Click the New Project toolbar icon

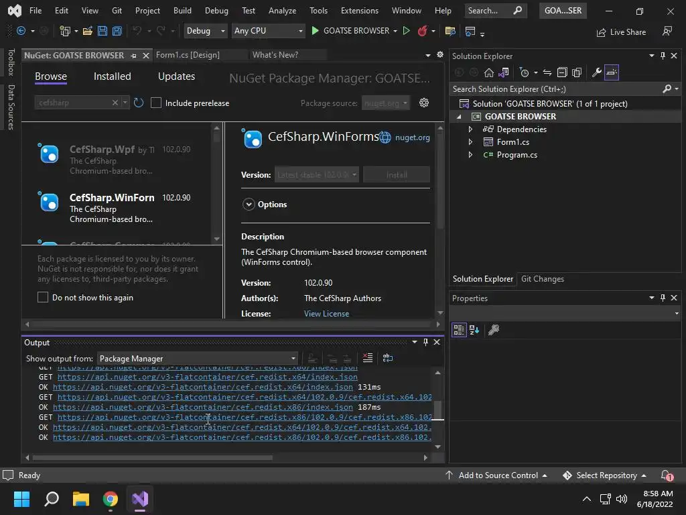click(x=65, y=31)
